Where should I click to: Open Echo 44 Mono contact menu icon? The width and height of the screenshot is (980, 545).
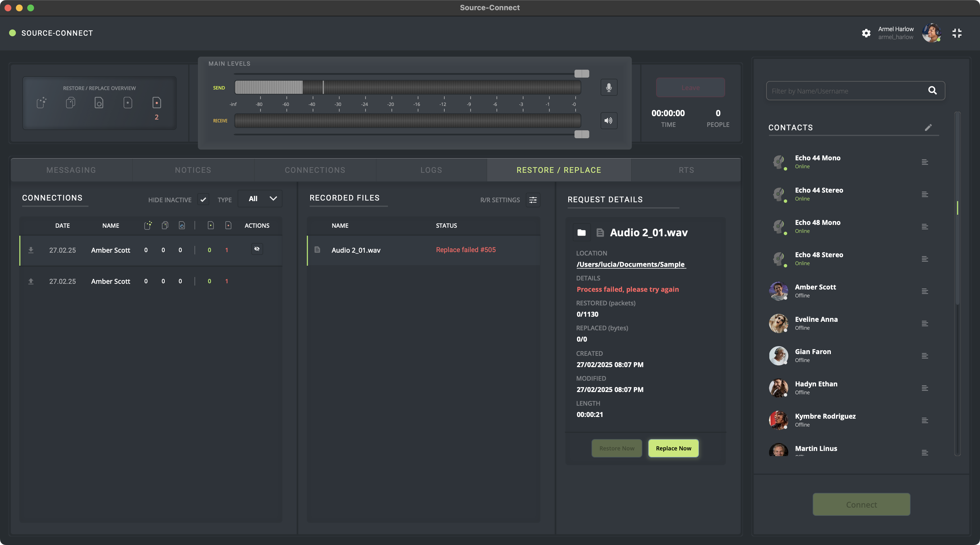click(x=925, y=162)
